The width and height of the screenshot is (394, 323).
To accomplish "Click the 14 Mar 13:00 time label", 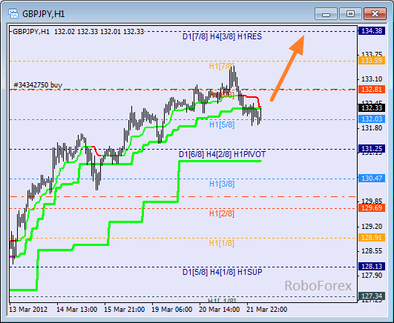I will point(76,310).
